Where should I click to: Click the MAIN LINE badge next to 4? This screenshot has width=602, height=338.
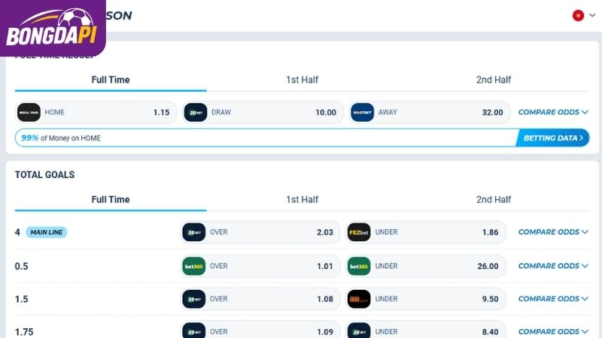[47, 232]
